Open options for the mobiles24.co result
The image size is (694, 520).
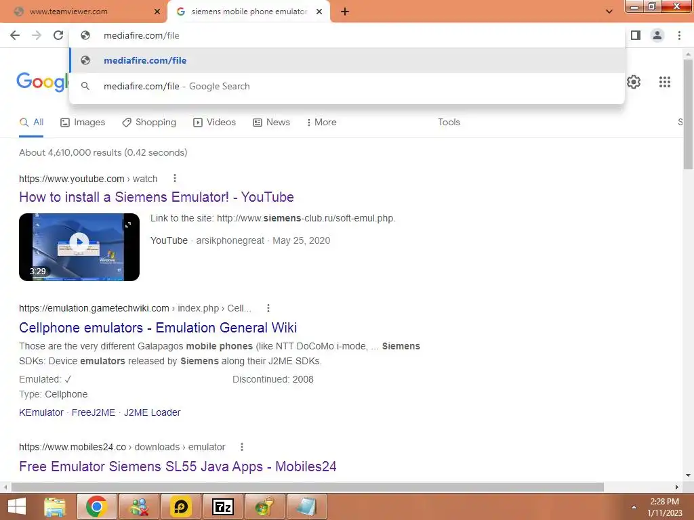242,447
